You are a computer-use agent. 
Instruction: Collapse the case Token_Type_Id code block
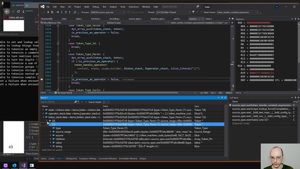pyautogui.click(x=58, y=44)
